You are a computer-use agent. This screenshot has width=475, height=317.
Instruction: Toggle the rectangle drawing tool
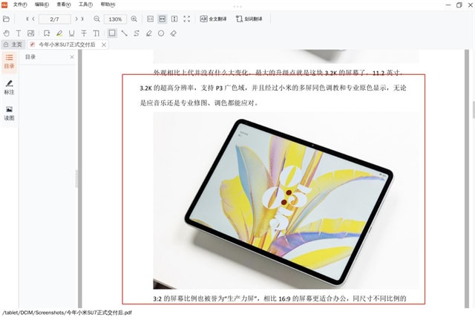112,33
